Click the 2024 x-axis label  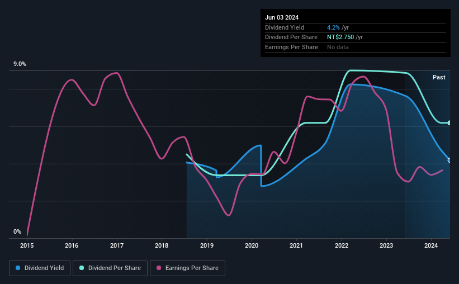pos(431,245)
